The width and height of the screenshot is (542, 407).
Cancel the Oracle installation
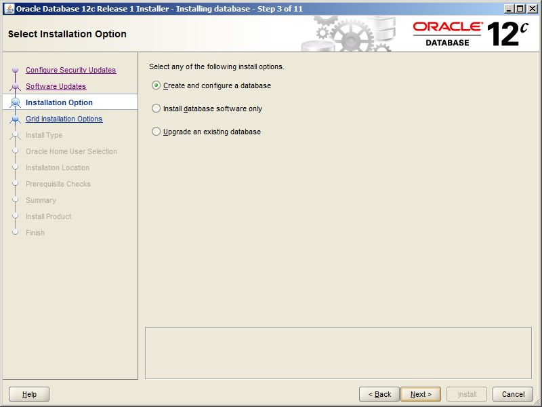point(513,394)
